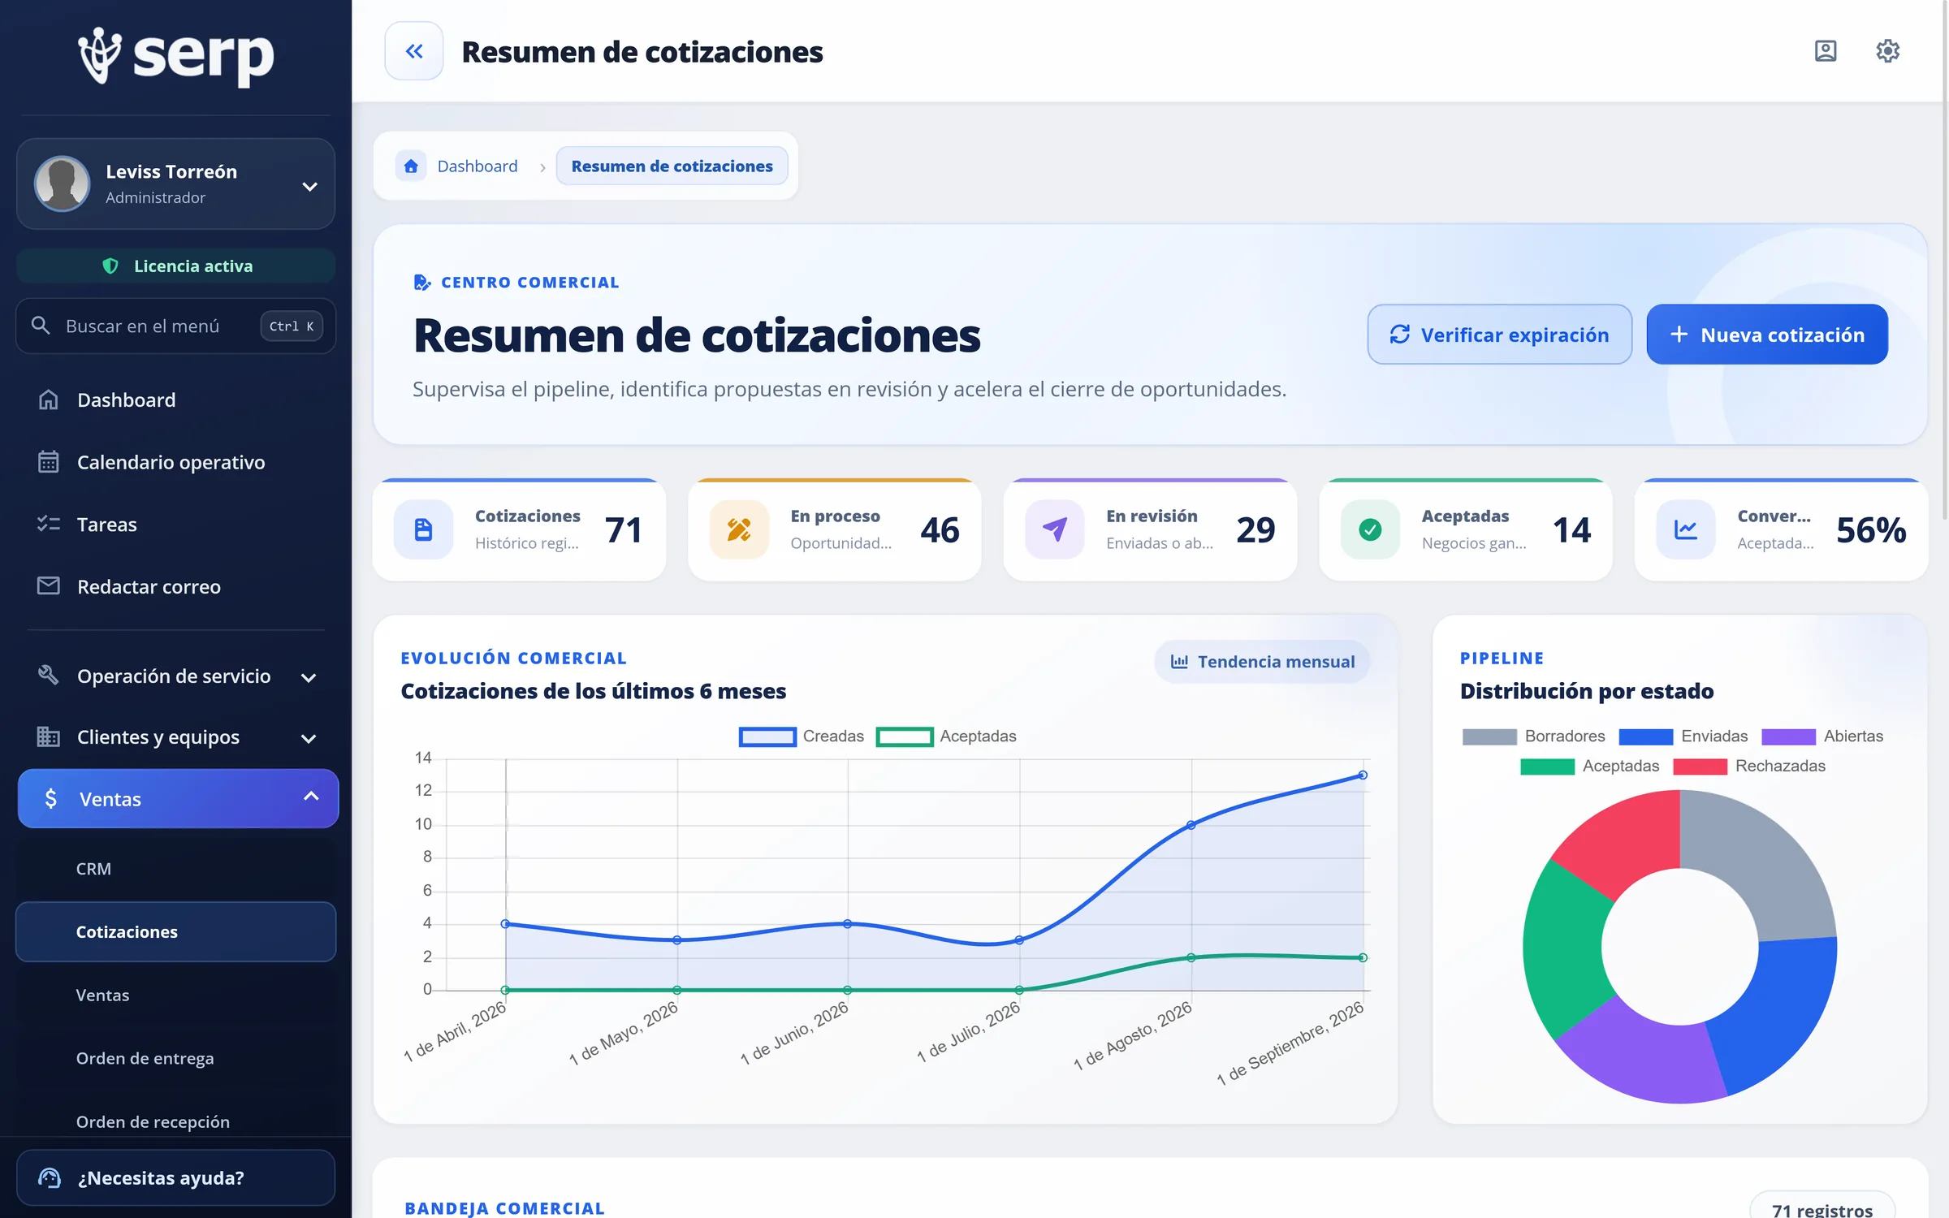The image size is (1949, 1218).
Task: Click Licencia activa status badge
Action: (x=175, y=266)
